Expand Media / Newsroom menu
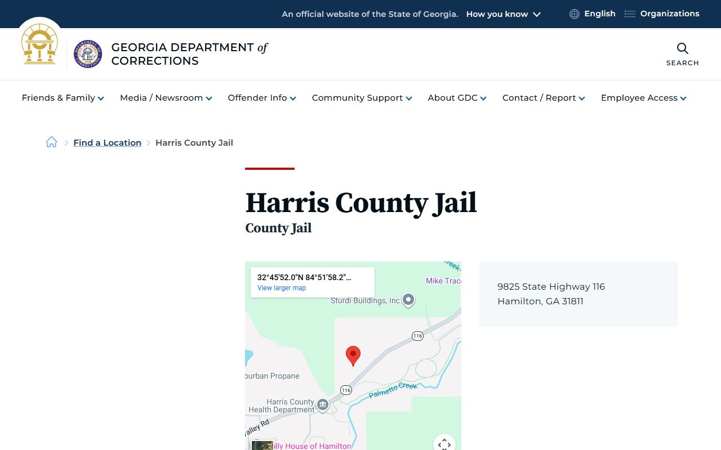Image resolution: width=721 pixels, height=450 pixels. click(166, 98)
